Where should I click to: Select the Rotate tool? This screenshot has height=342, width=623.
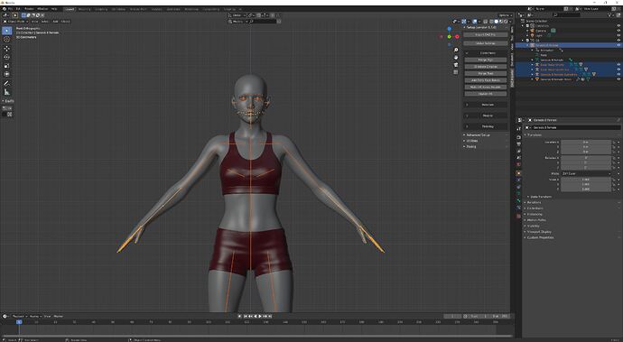pos(6,57)
